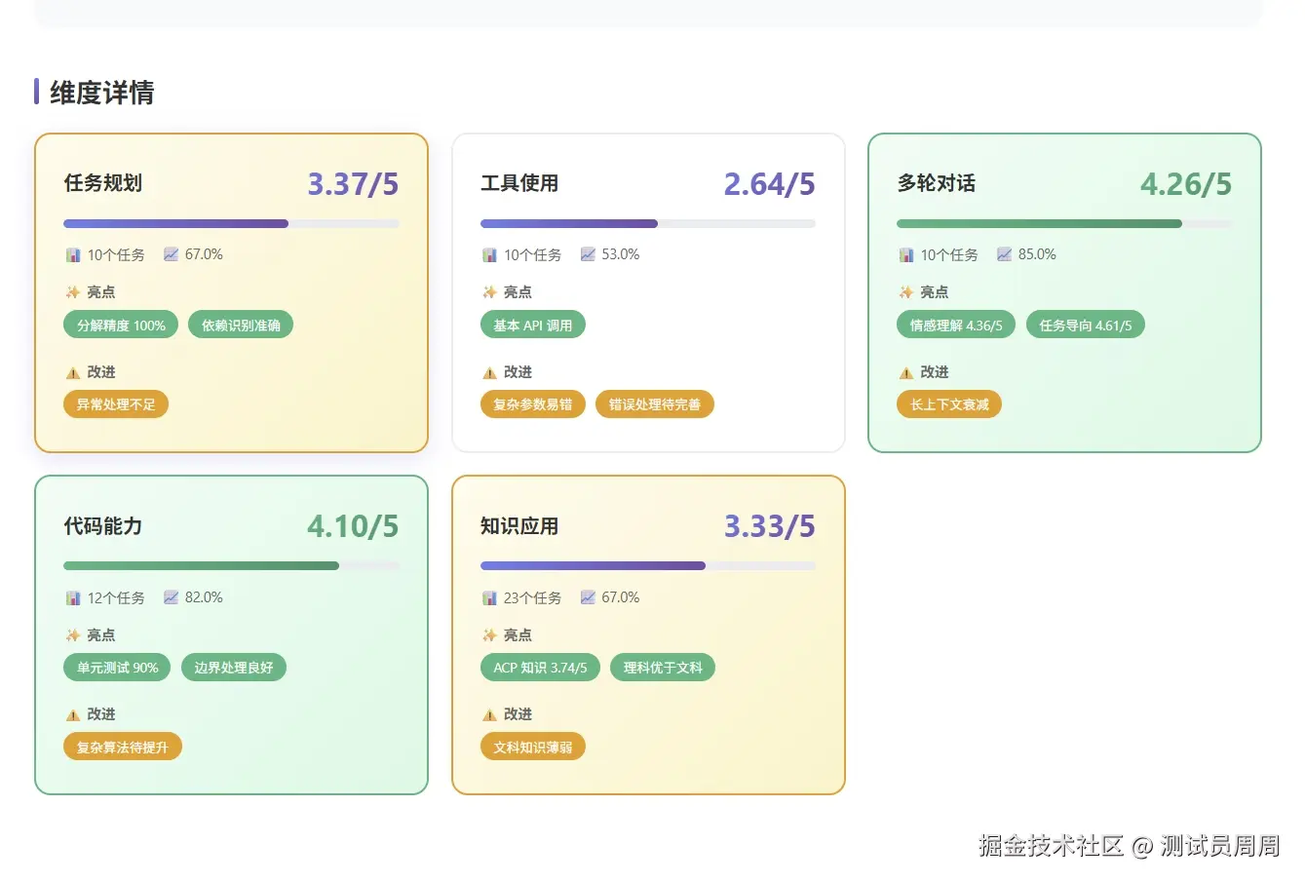Click the 文科知识薄弱 improvement tag
Image resolution: width=1305 pixels, height=883 pixels.
coord(532,748)
